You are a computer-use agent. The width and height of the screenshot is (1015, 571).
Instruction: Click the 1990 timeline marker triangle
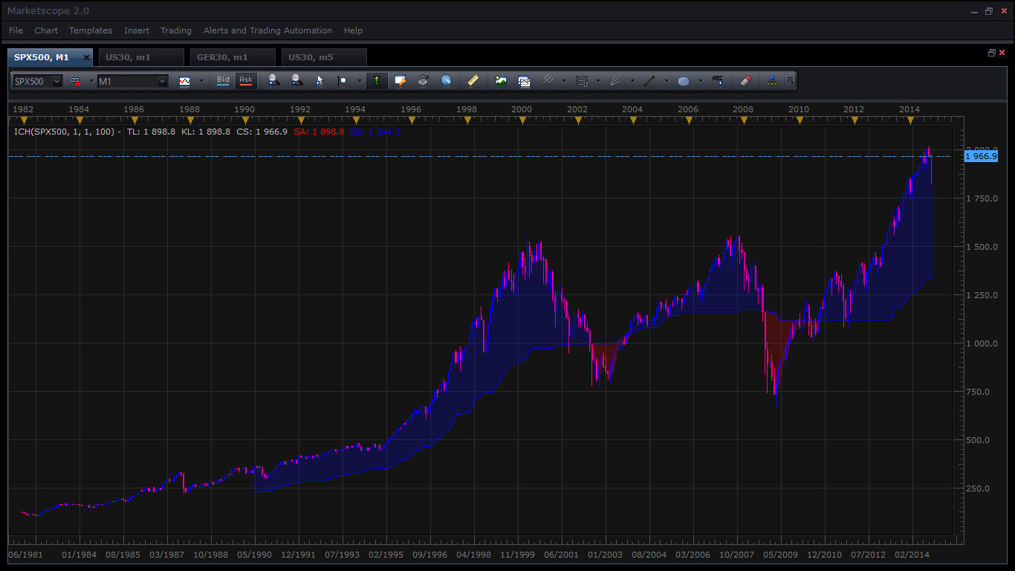coord(245,120)
